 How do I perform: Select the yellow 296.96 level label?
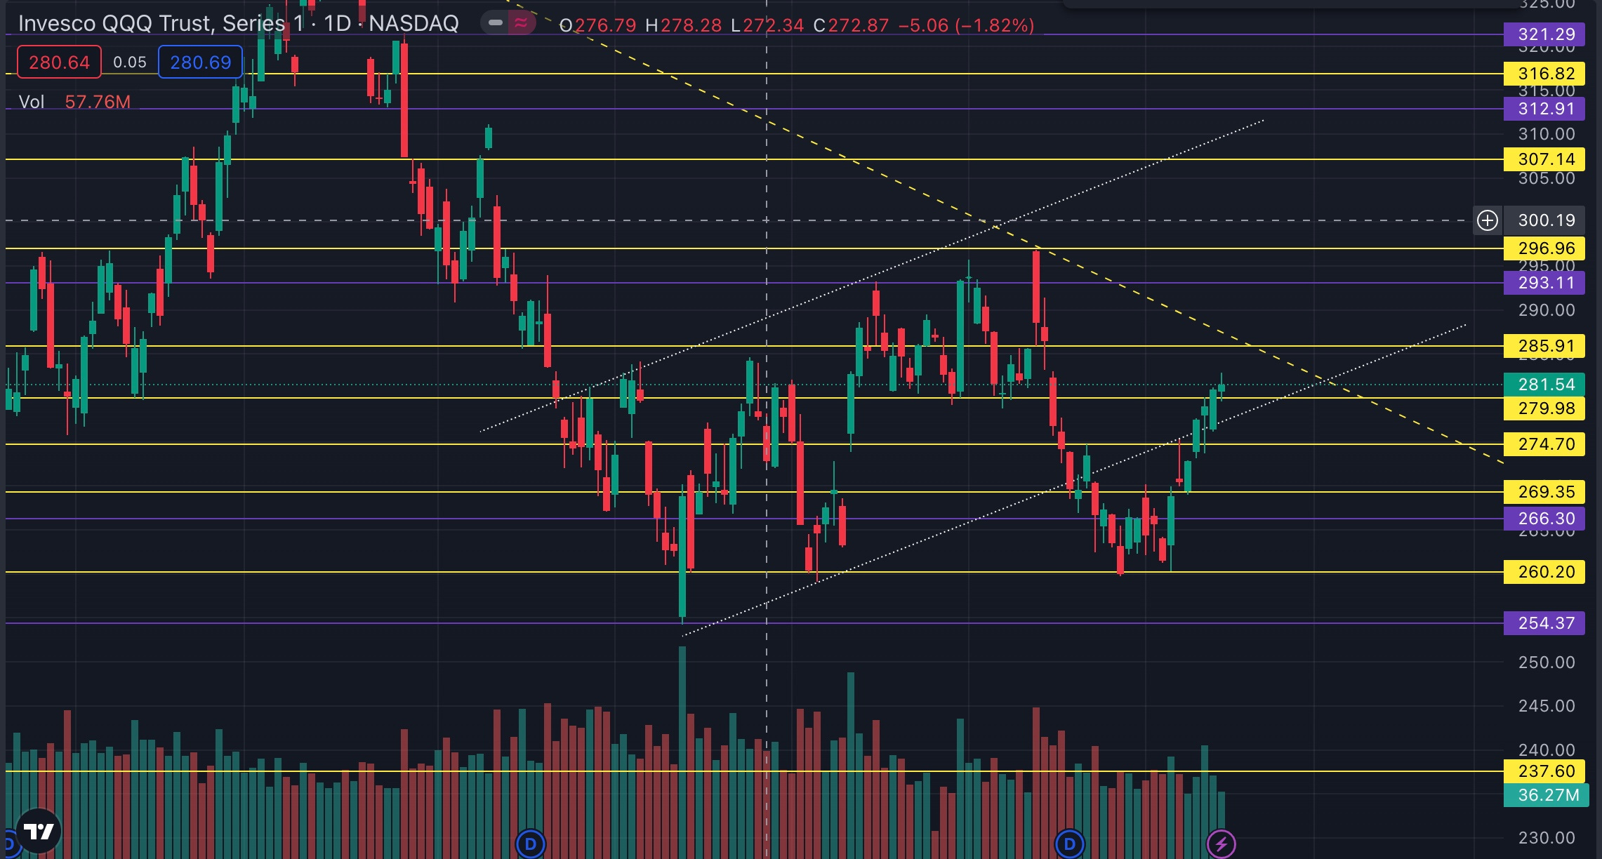click(1544, 248)
